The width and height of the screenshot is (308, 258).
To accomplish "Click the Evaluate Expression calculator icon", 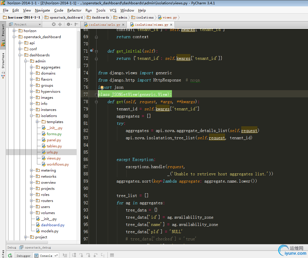I will pyautogui.click(x=112, y=255).
